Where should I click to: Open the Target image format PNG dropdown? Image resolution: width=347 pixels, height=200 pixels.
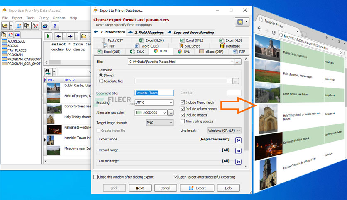click(171, 123)
